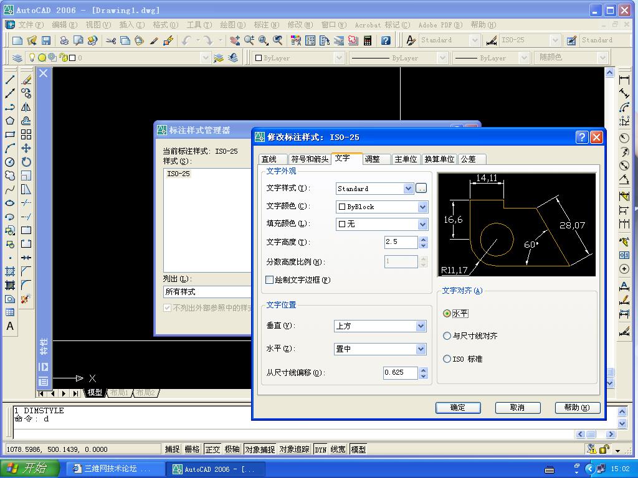The width and height of the screenshot is (638, 478).
Task: Toggle 线宽 lineweight in status bar
Action: click(338, 449)
